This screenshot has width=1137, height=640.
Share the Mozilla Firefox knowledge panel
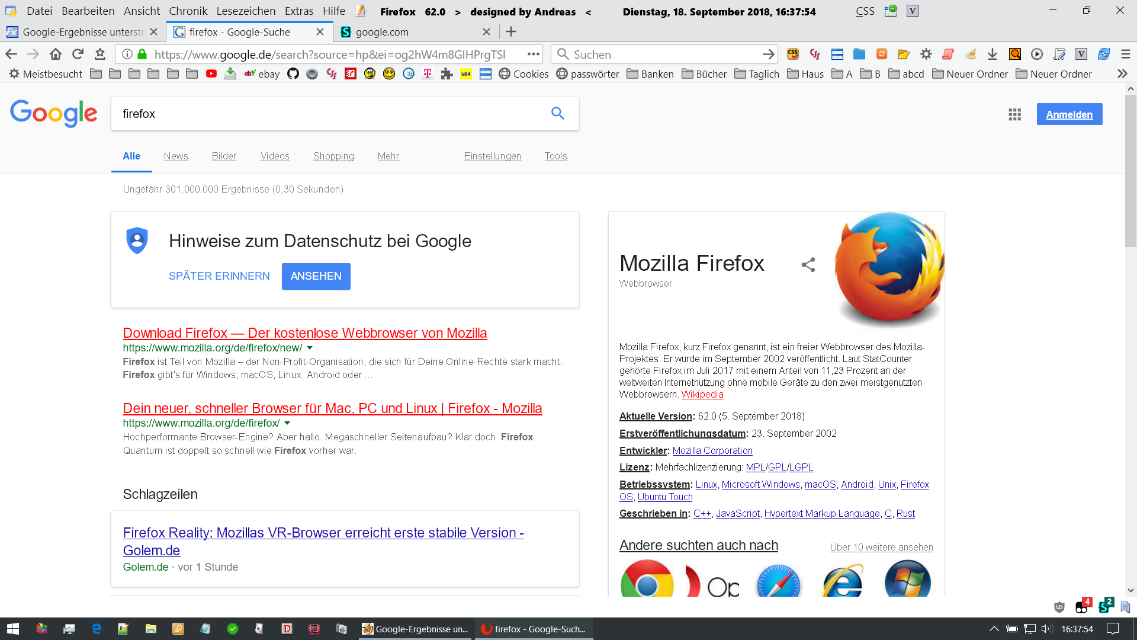[808, 265]
